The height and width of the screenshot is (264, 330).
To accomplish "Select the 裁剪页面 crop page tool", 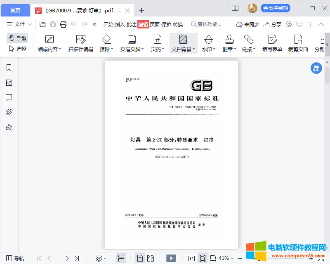I will click(298, 43).
